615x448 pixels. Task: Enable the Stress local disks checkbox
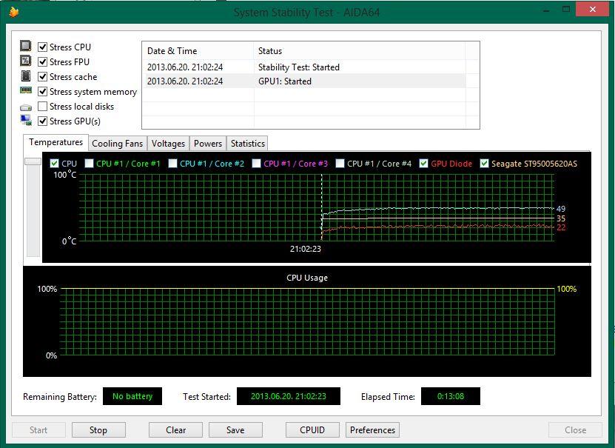[x=42, y=107]
